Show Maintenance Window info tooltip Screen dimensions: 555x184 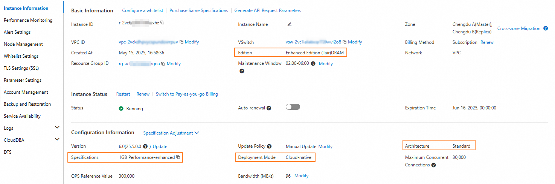[313, 64]
